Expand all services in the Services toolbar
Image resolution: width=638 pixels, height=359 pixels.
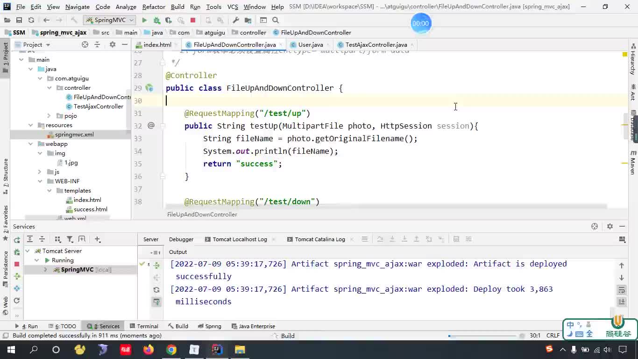pos(30,239)
